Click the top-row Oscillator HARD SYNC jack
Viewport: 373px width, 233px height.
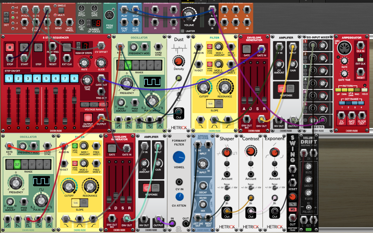(158, 47)
